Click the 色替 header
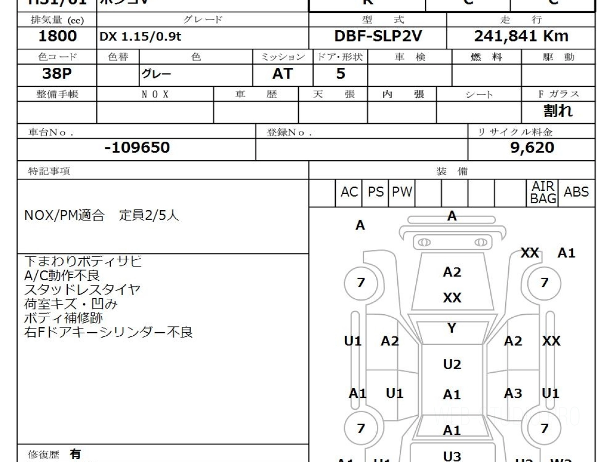The width and height of the screenshot is (616, 462). click(118, 57)
